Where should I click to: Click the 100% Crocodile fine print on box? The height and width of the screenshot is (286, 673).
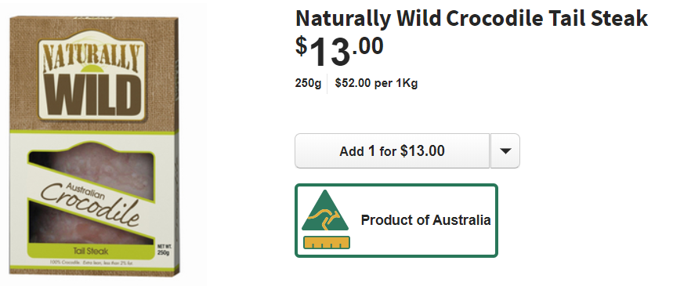pos(90,262)
